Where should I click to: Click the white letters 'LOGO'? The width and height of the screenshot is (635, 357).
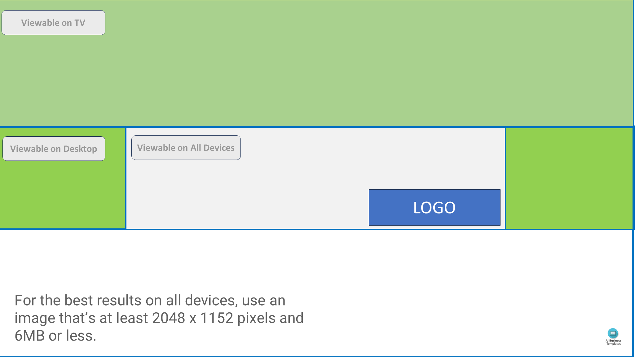(x=434, y=208)
